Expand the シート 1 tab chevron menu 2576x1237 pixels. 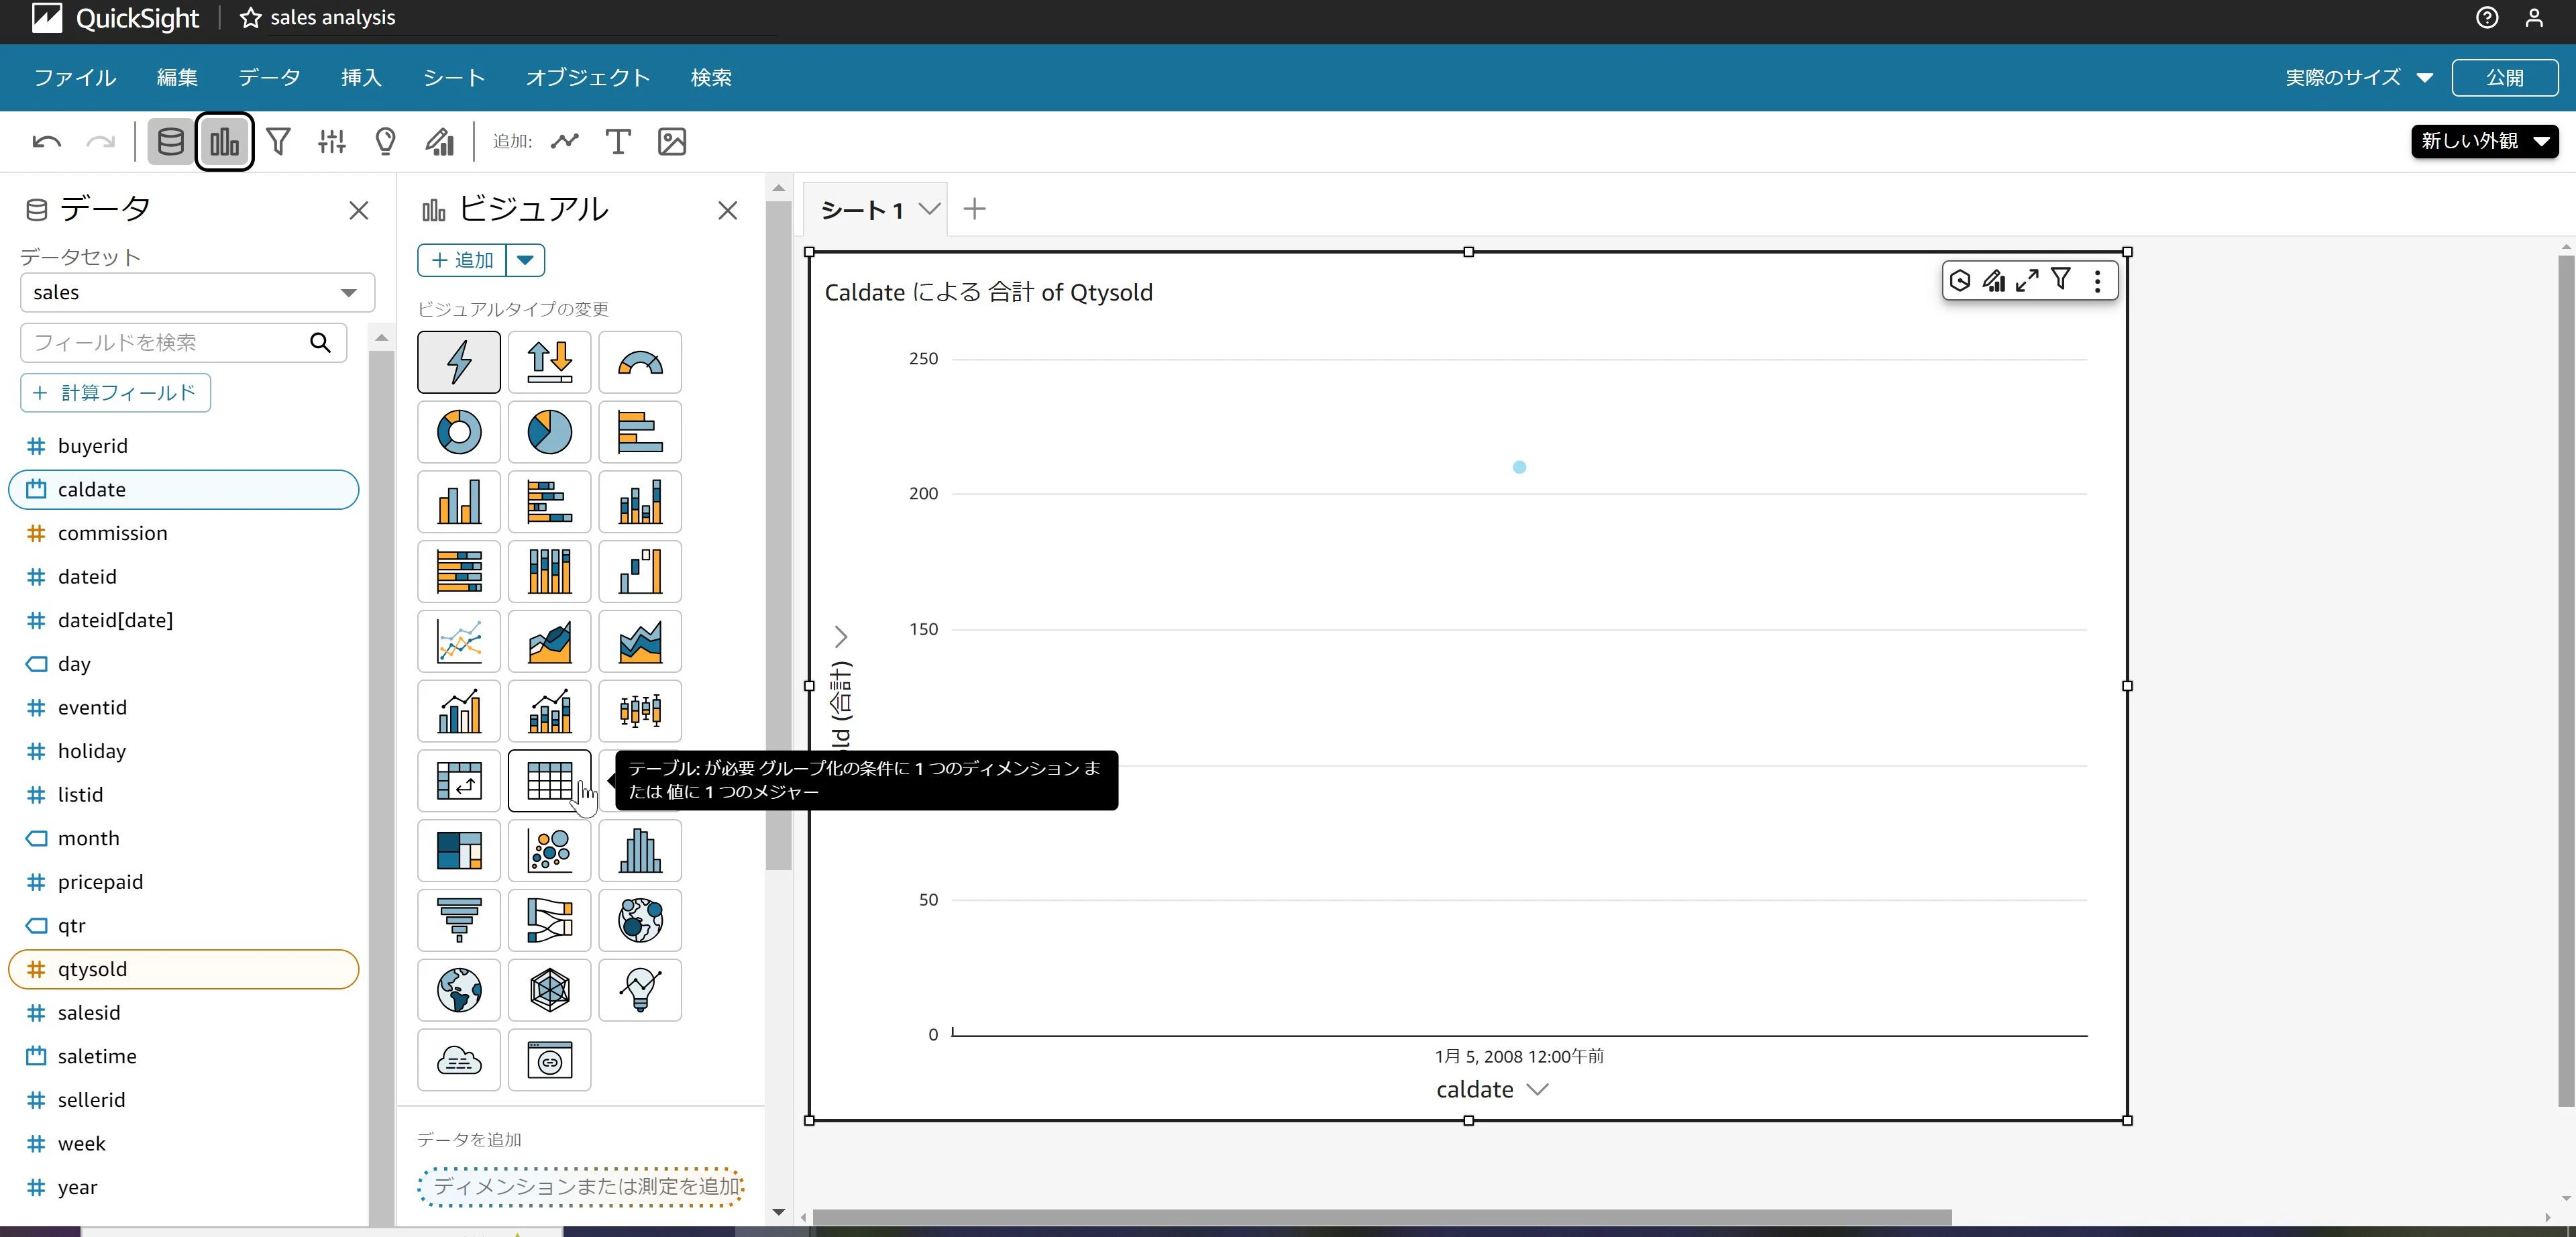930,209
